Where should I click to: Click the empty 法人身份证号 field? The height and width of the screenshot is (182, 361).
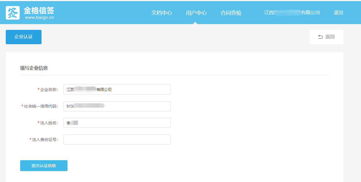(x=117, y=140)
